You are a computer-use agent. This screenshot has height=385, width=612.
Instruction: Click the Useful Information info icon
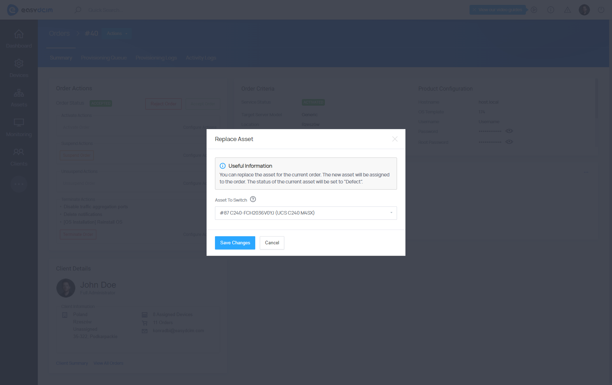(223, 166)
